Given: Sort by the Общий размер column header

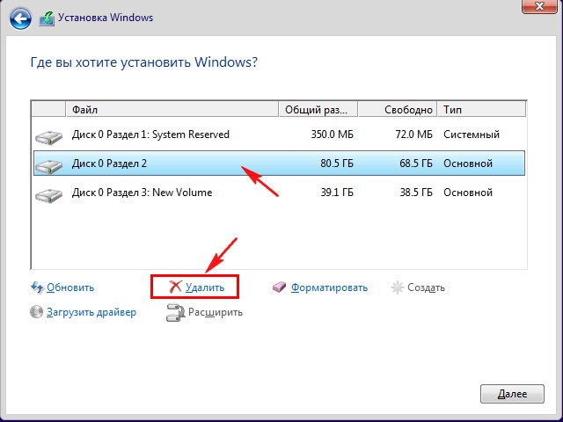Looking at the screenshot, I should (318, 110).
